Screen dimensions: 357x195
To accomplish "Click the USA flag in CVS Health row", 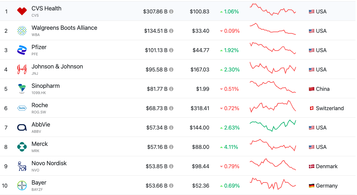I will click(x=312, y=12).
